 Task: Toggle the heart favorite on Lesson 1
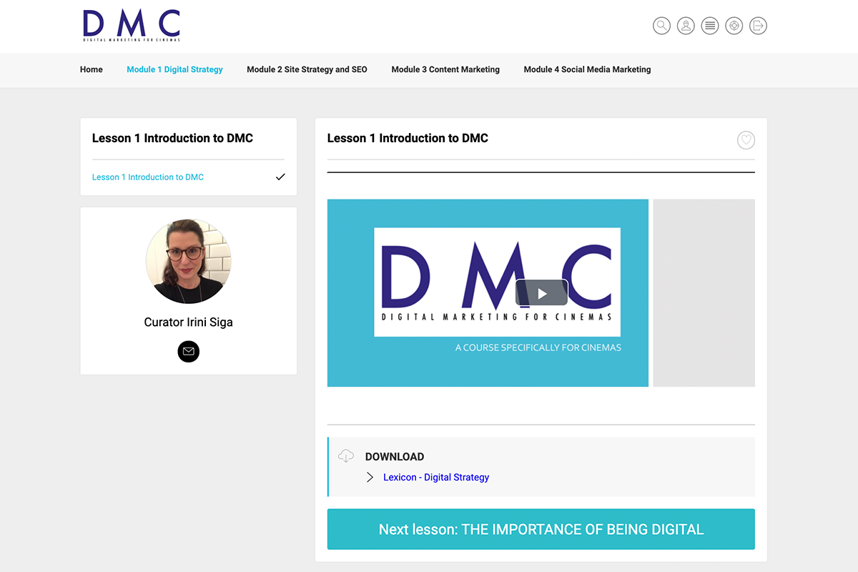[746, 140]
